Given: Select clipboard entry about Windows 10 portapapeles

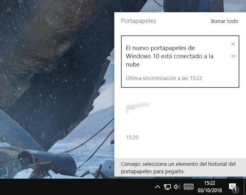Looking at the screenshot, I should tap(180, 62).
